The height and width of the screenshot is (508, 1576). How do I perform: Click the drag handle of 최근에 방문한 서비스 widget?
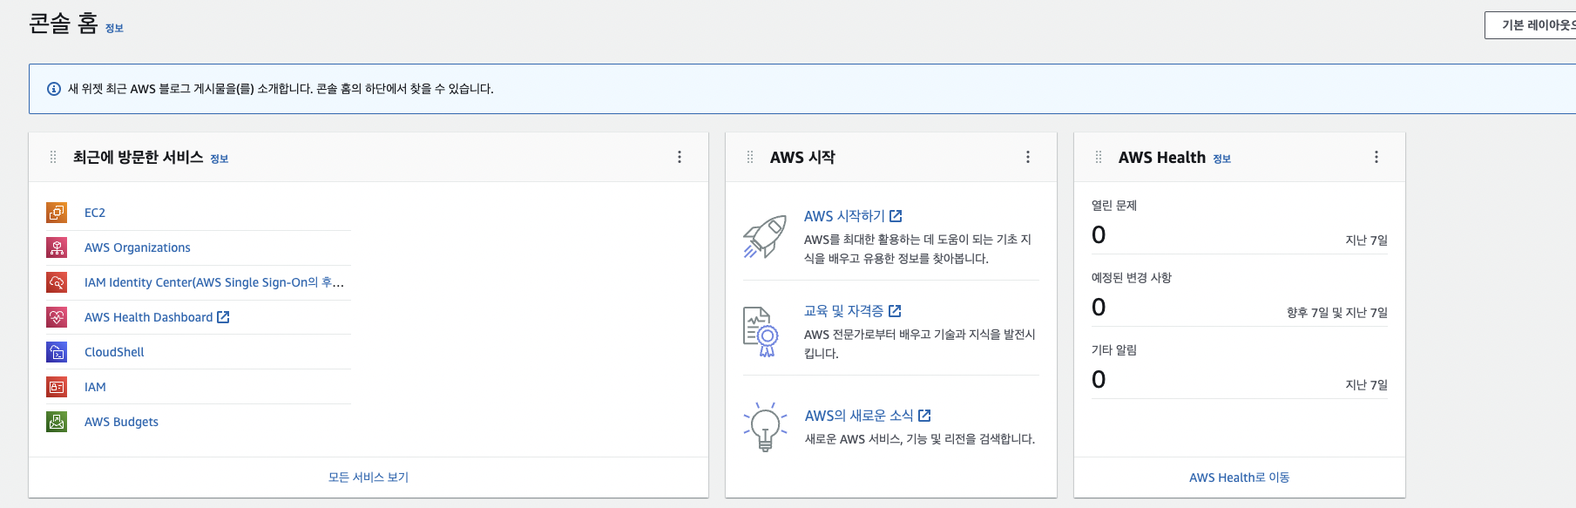coord(53,157)
